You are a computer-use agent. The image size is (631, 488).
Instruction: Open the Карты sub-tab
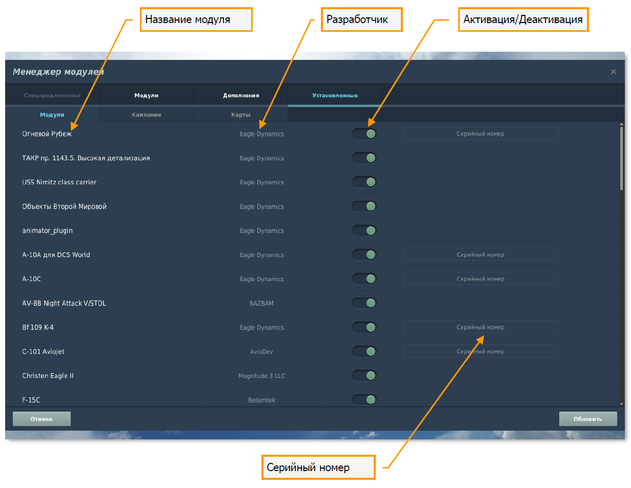pyautogui.click(x=241, y=115)
